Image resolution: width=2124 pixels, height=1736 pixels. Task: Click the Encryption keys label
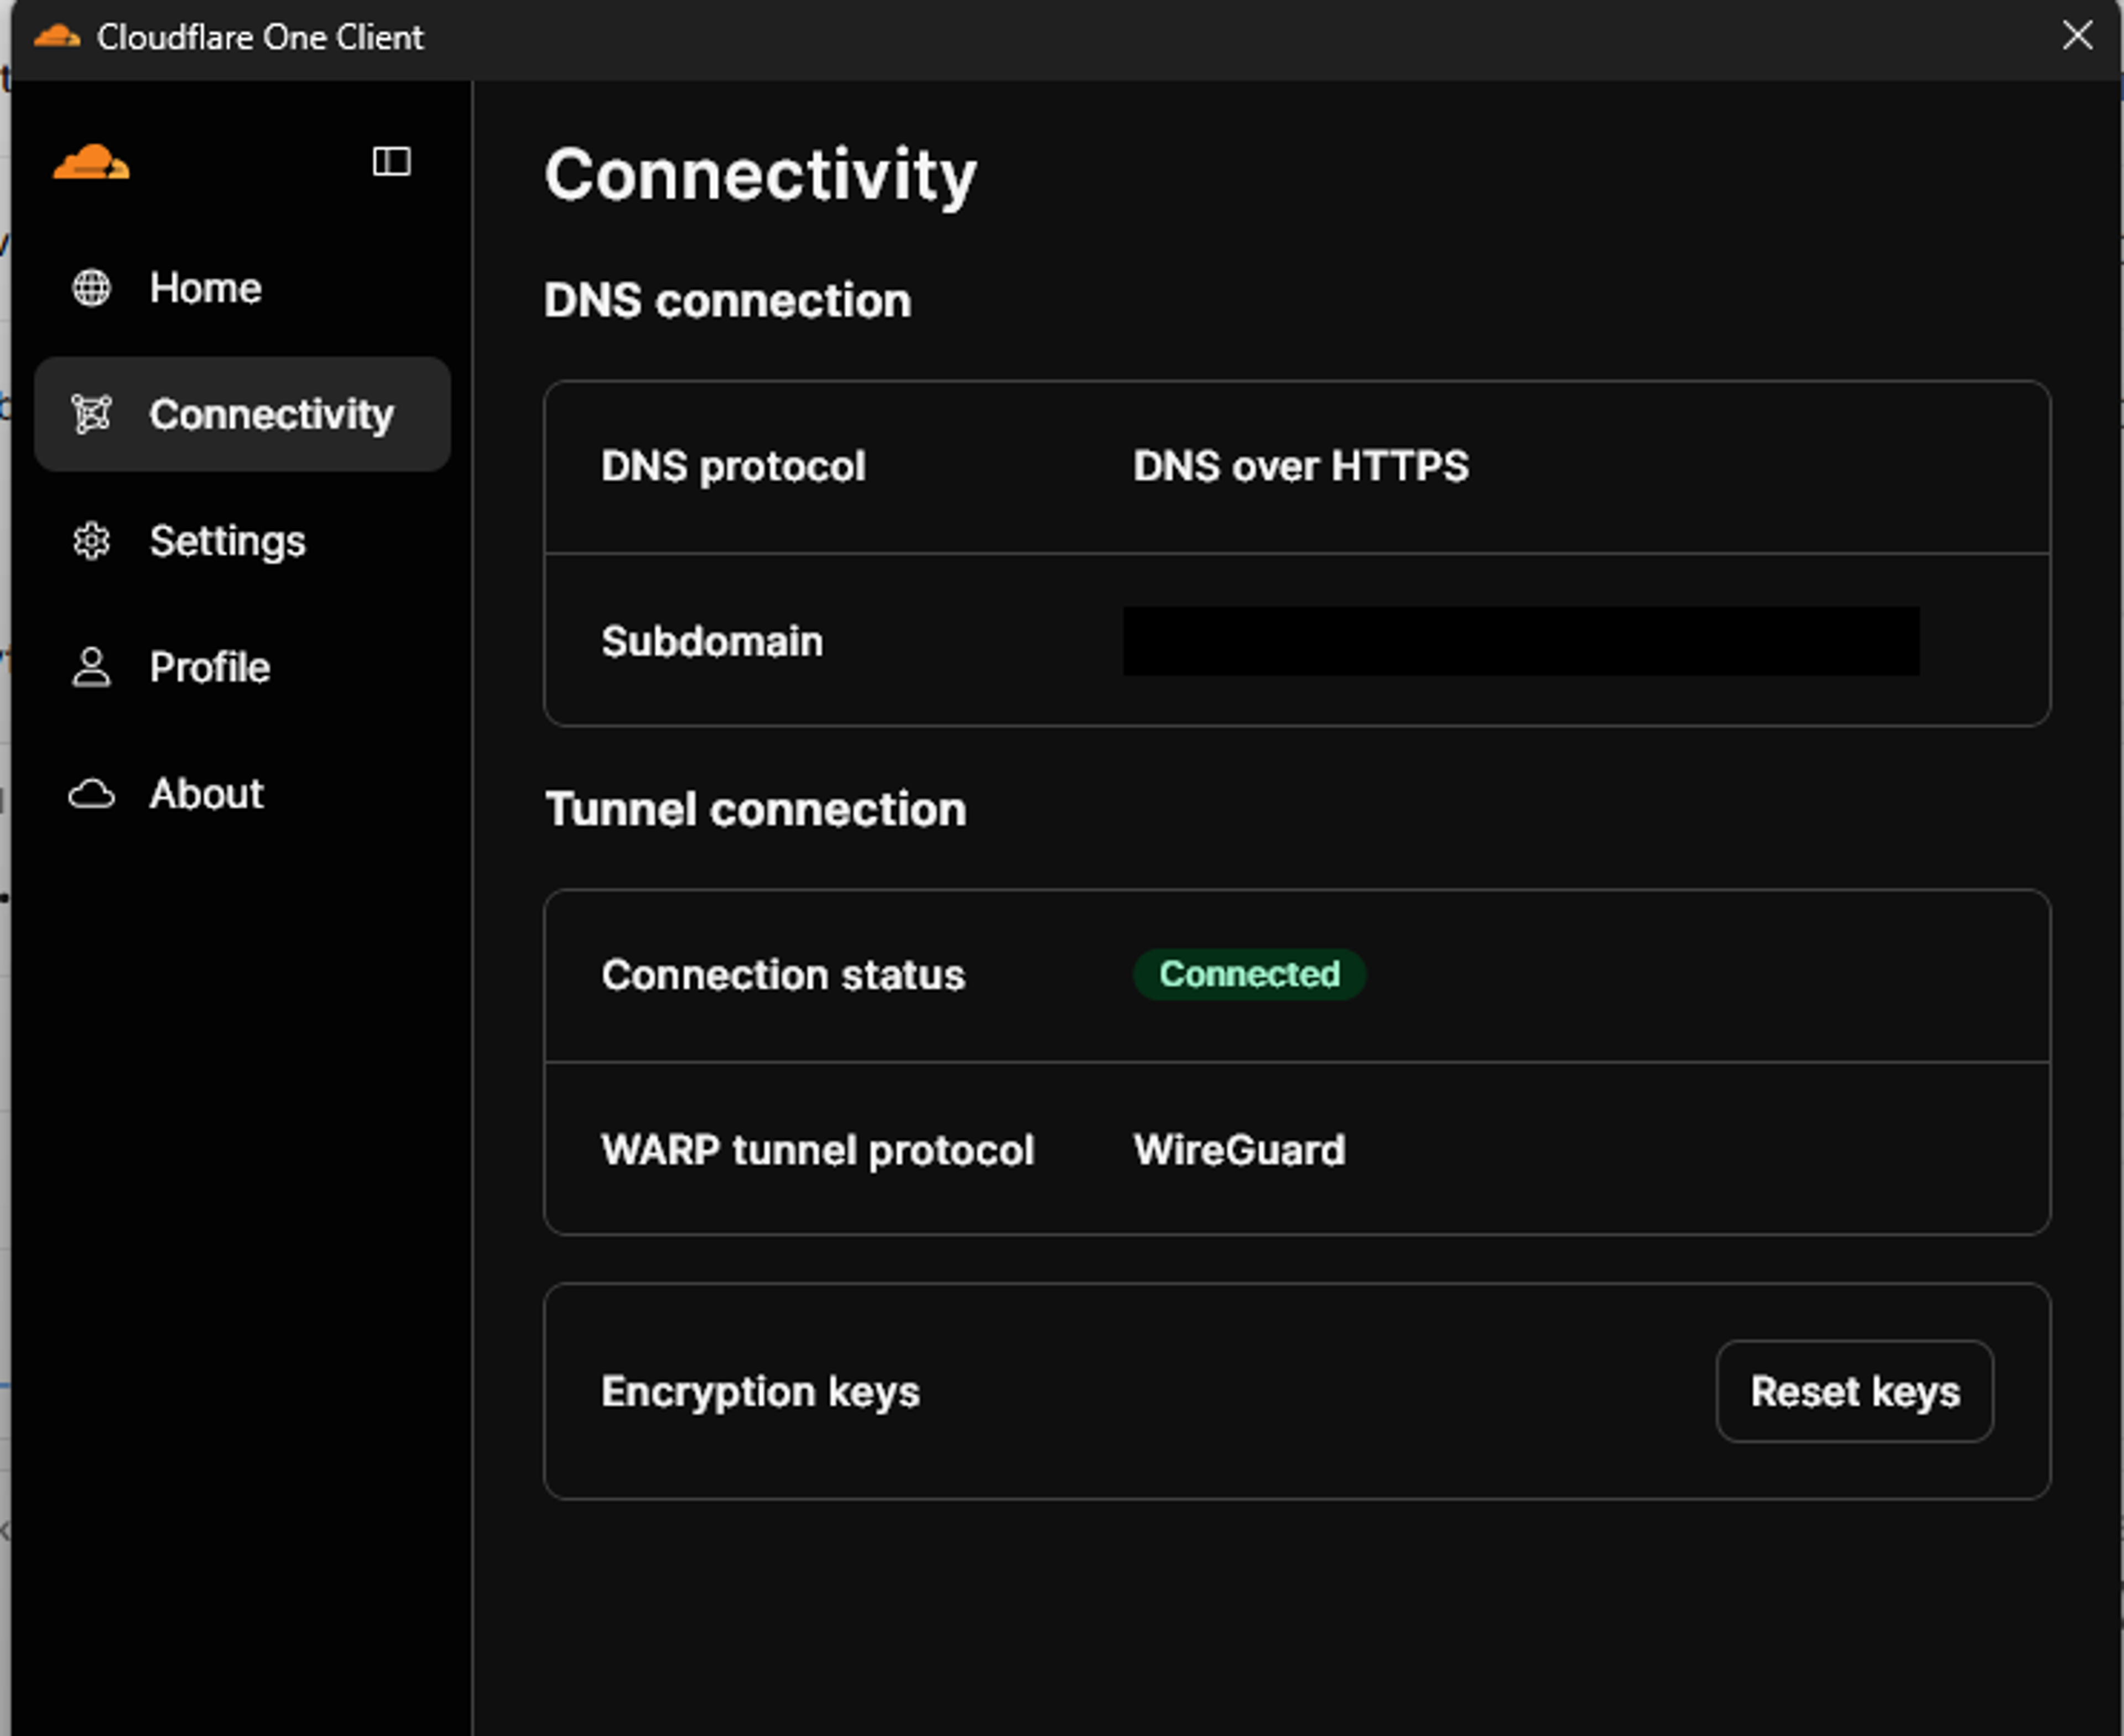(760, 1391)
